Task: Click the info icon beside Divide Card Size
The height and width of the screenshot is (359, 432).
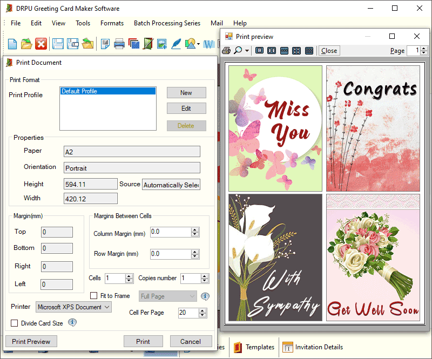Action: click(72, 323)
